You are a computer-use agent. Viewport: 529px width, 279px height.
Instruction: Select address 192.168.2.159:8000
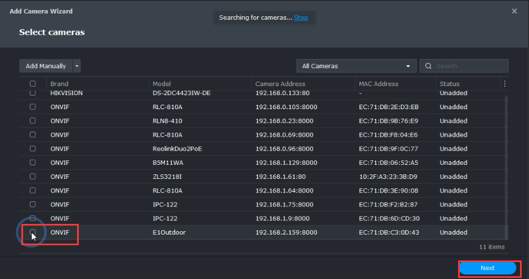tap(286, 232)
